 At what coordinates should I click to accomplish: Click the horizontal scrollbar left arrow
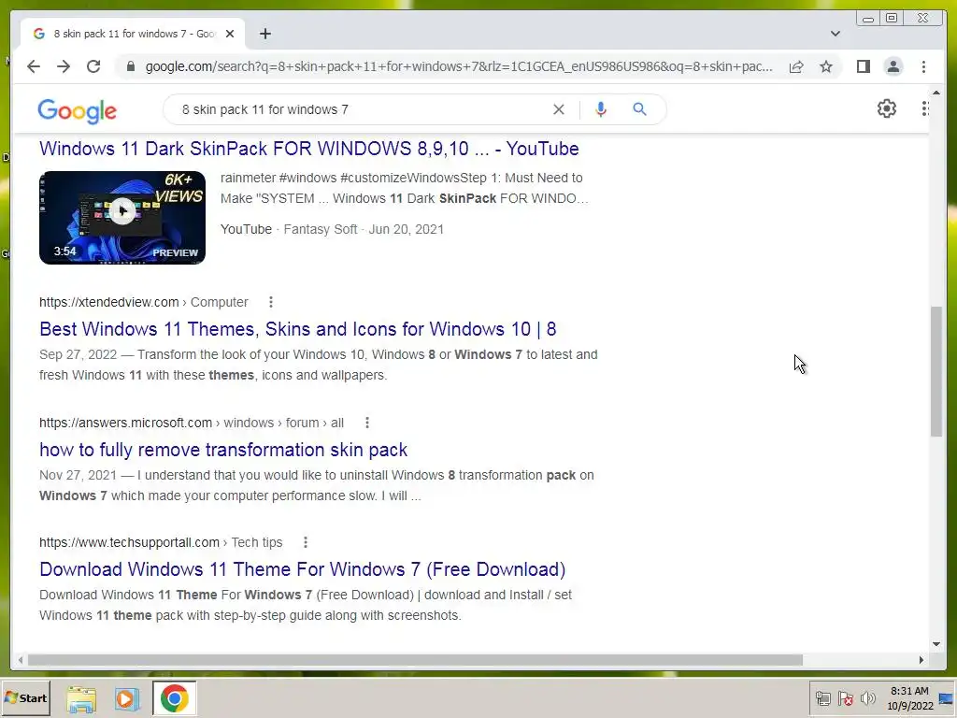(21, 660)
